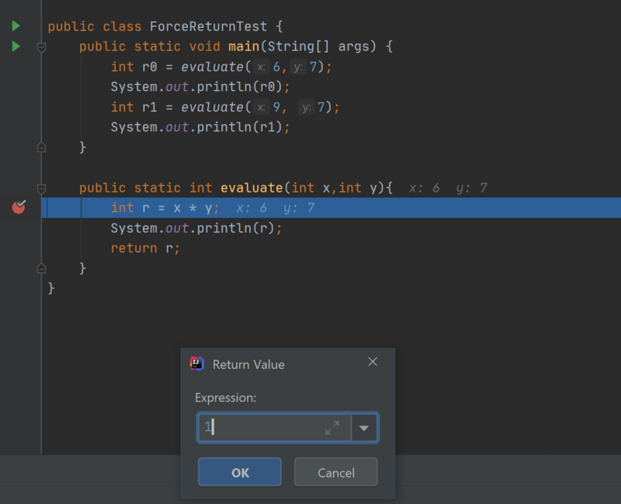
Task: Click 'System.out.println(r0);' line
Action: coord(200,87)
